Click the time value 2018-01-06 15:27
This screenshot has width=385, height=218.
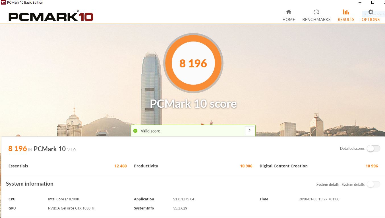tap(319, 199)
